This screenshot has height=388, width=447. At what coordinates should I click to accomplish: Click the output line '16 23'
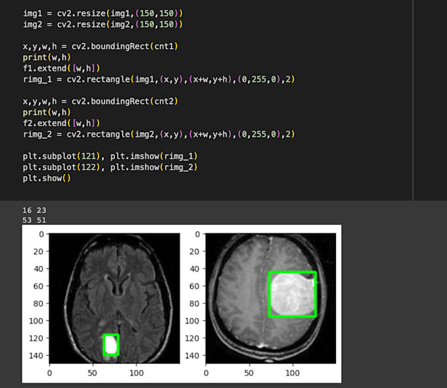34,210
